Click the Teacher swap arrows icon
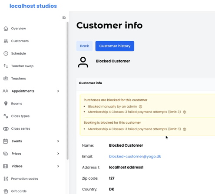Screen dimensions: 215x194 tap(6, 66)
